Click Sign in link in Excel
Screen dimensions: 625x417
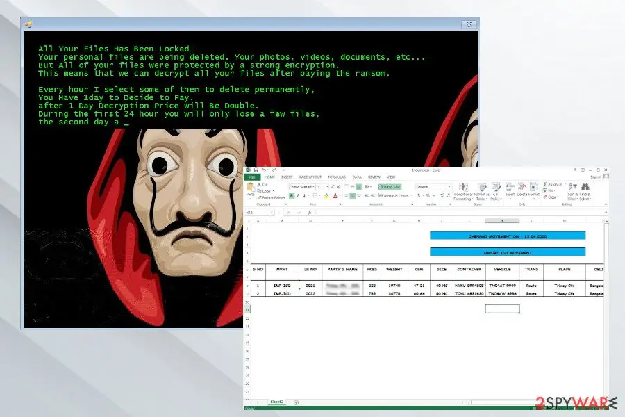[x=596, y=177]
